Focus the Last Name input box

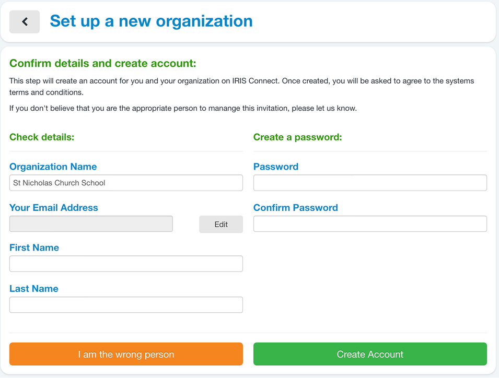coord(126,305)
